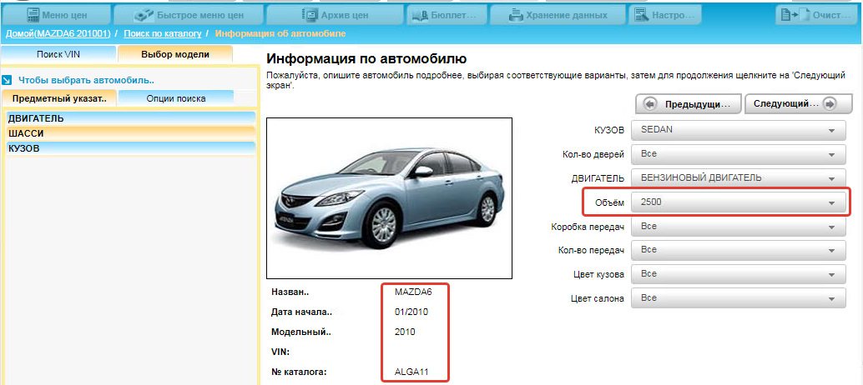Click the № каталога: label
The width and height of the screenshot is (863, 385).
coord(299,372)
